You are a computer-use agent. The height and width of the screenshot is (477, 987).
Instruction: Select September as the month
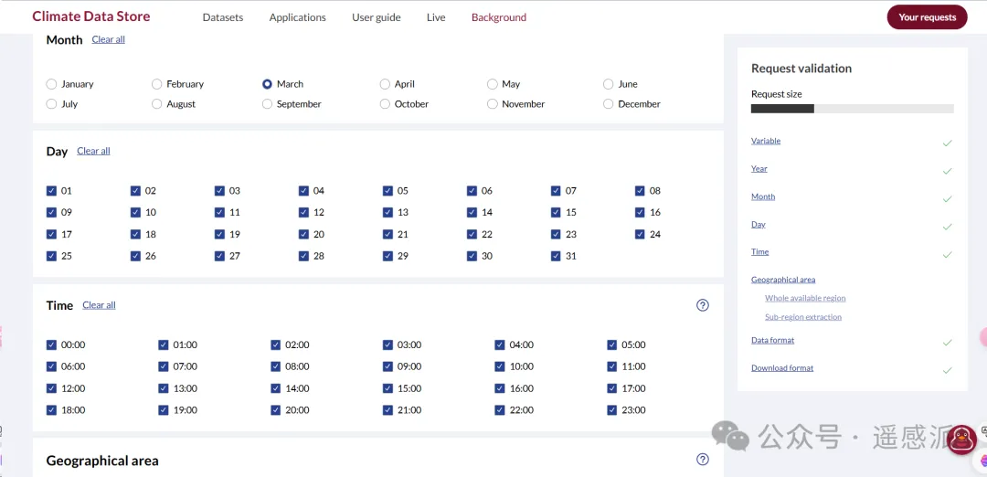tap(267, 104)
